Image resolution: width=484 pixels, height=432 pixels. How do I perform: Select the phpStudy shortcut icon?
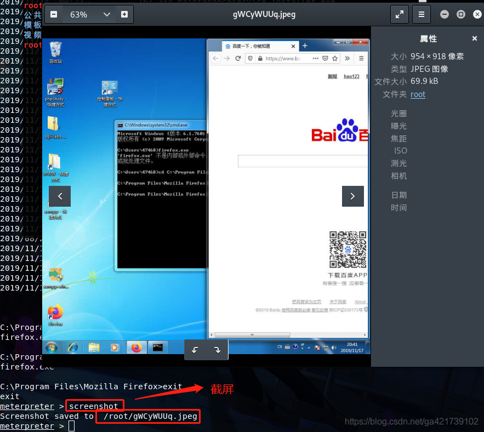(55, 93)
